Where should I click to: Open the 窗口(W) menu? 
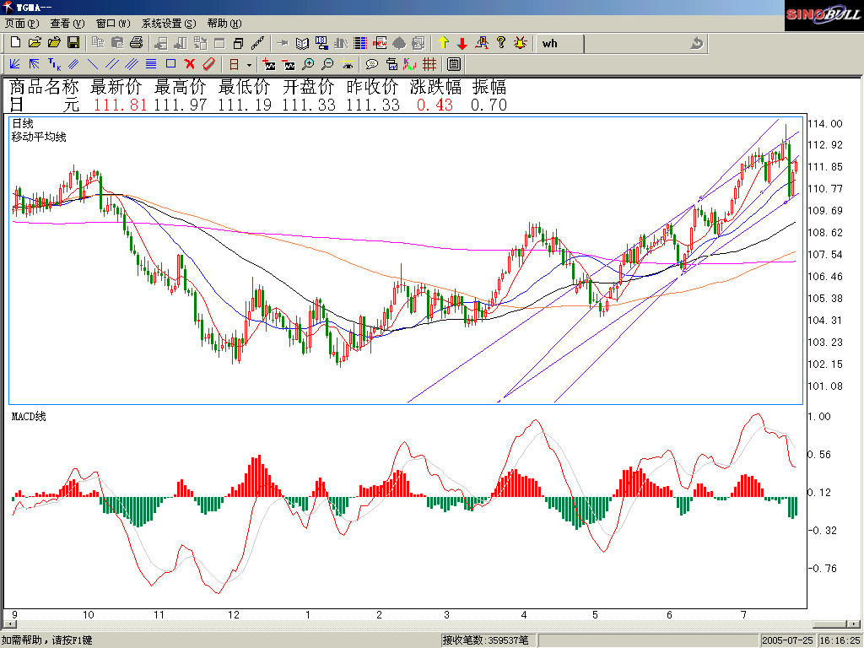tap(113, 23)
